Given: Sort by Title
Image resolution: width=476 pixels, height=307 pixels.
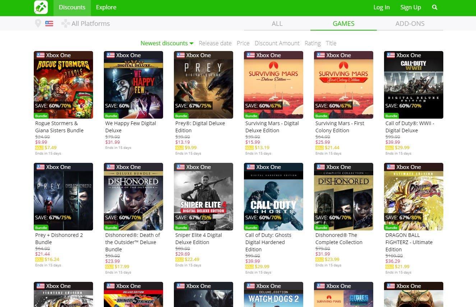Looking at the screenshot, I should [331, 43].
